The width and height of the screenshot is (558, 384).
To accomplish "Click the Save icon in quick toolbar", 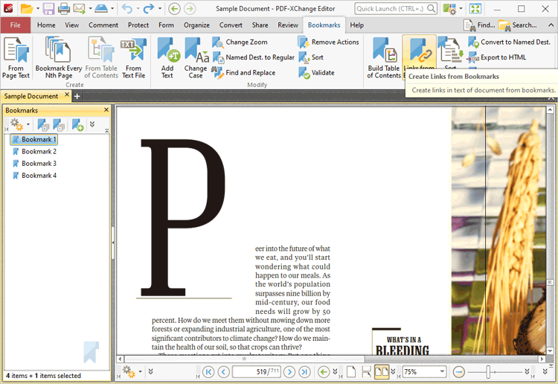I will tap(48, 8).
